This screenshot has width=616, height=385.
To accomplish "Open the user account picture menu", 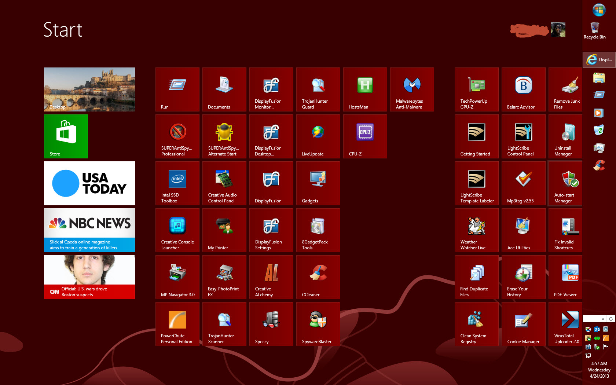I will (x=558, y=29).
